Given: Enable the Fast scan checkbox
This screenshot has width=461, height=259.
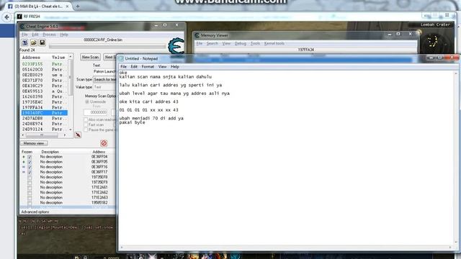Looking at the screenshot, I should click(86, 124).
